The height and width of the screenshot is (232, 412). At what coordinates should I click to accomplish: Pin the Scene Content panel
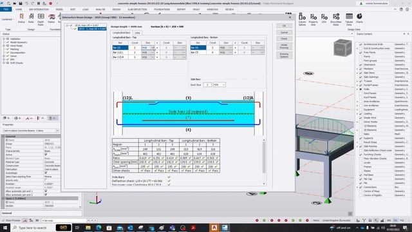(404, 34)
